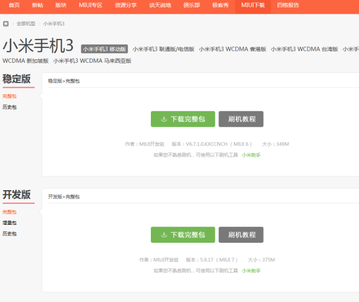The image size is (359, 302).
Task: Click green 下载完整包 button in 开发版
Action: click(x=182, y=235)
